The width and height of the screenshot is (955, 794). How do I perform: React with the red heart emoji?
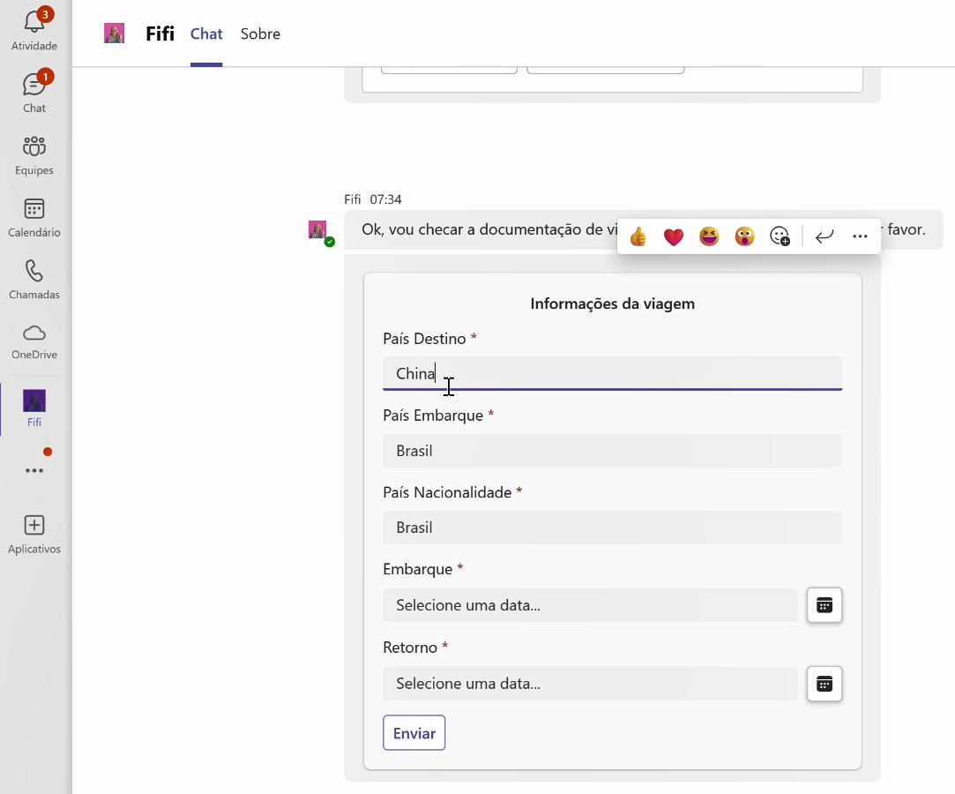click(x=674, y=236)
